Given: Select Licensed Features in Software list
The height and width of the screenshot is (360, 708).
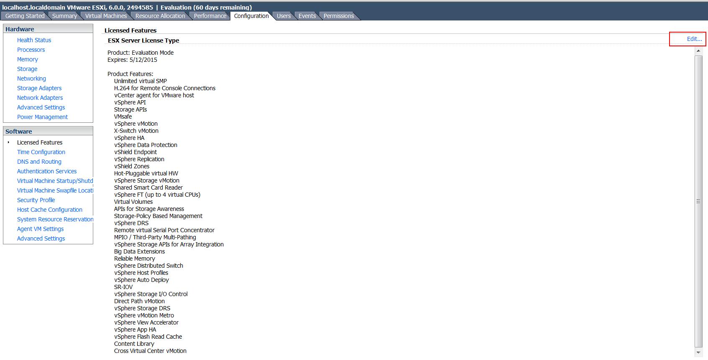Looking at the screenshot, I should tap(40, 142).
